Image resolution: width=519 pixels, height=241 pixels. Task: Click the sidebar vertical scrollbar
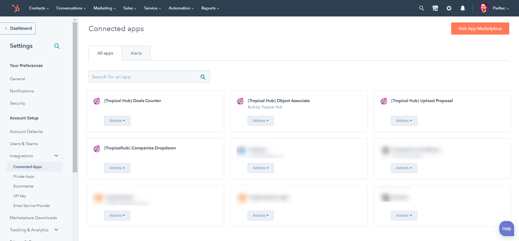75,97
